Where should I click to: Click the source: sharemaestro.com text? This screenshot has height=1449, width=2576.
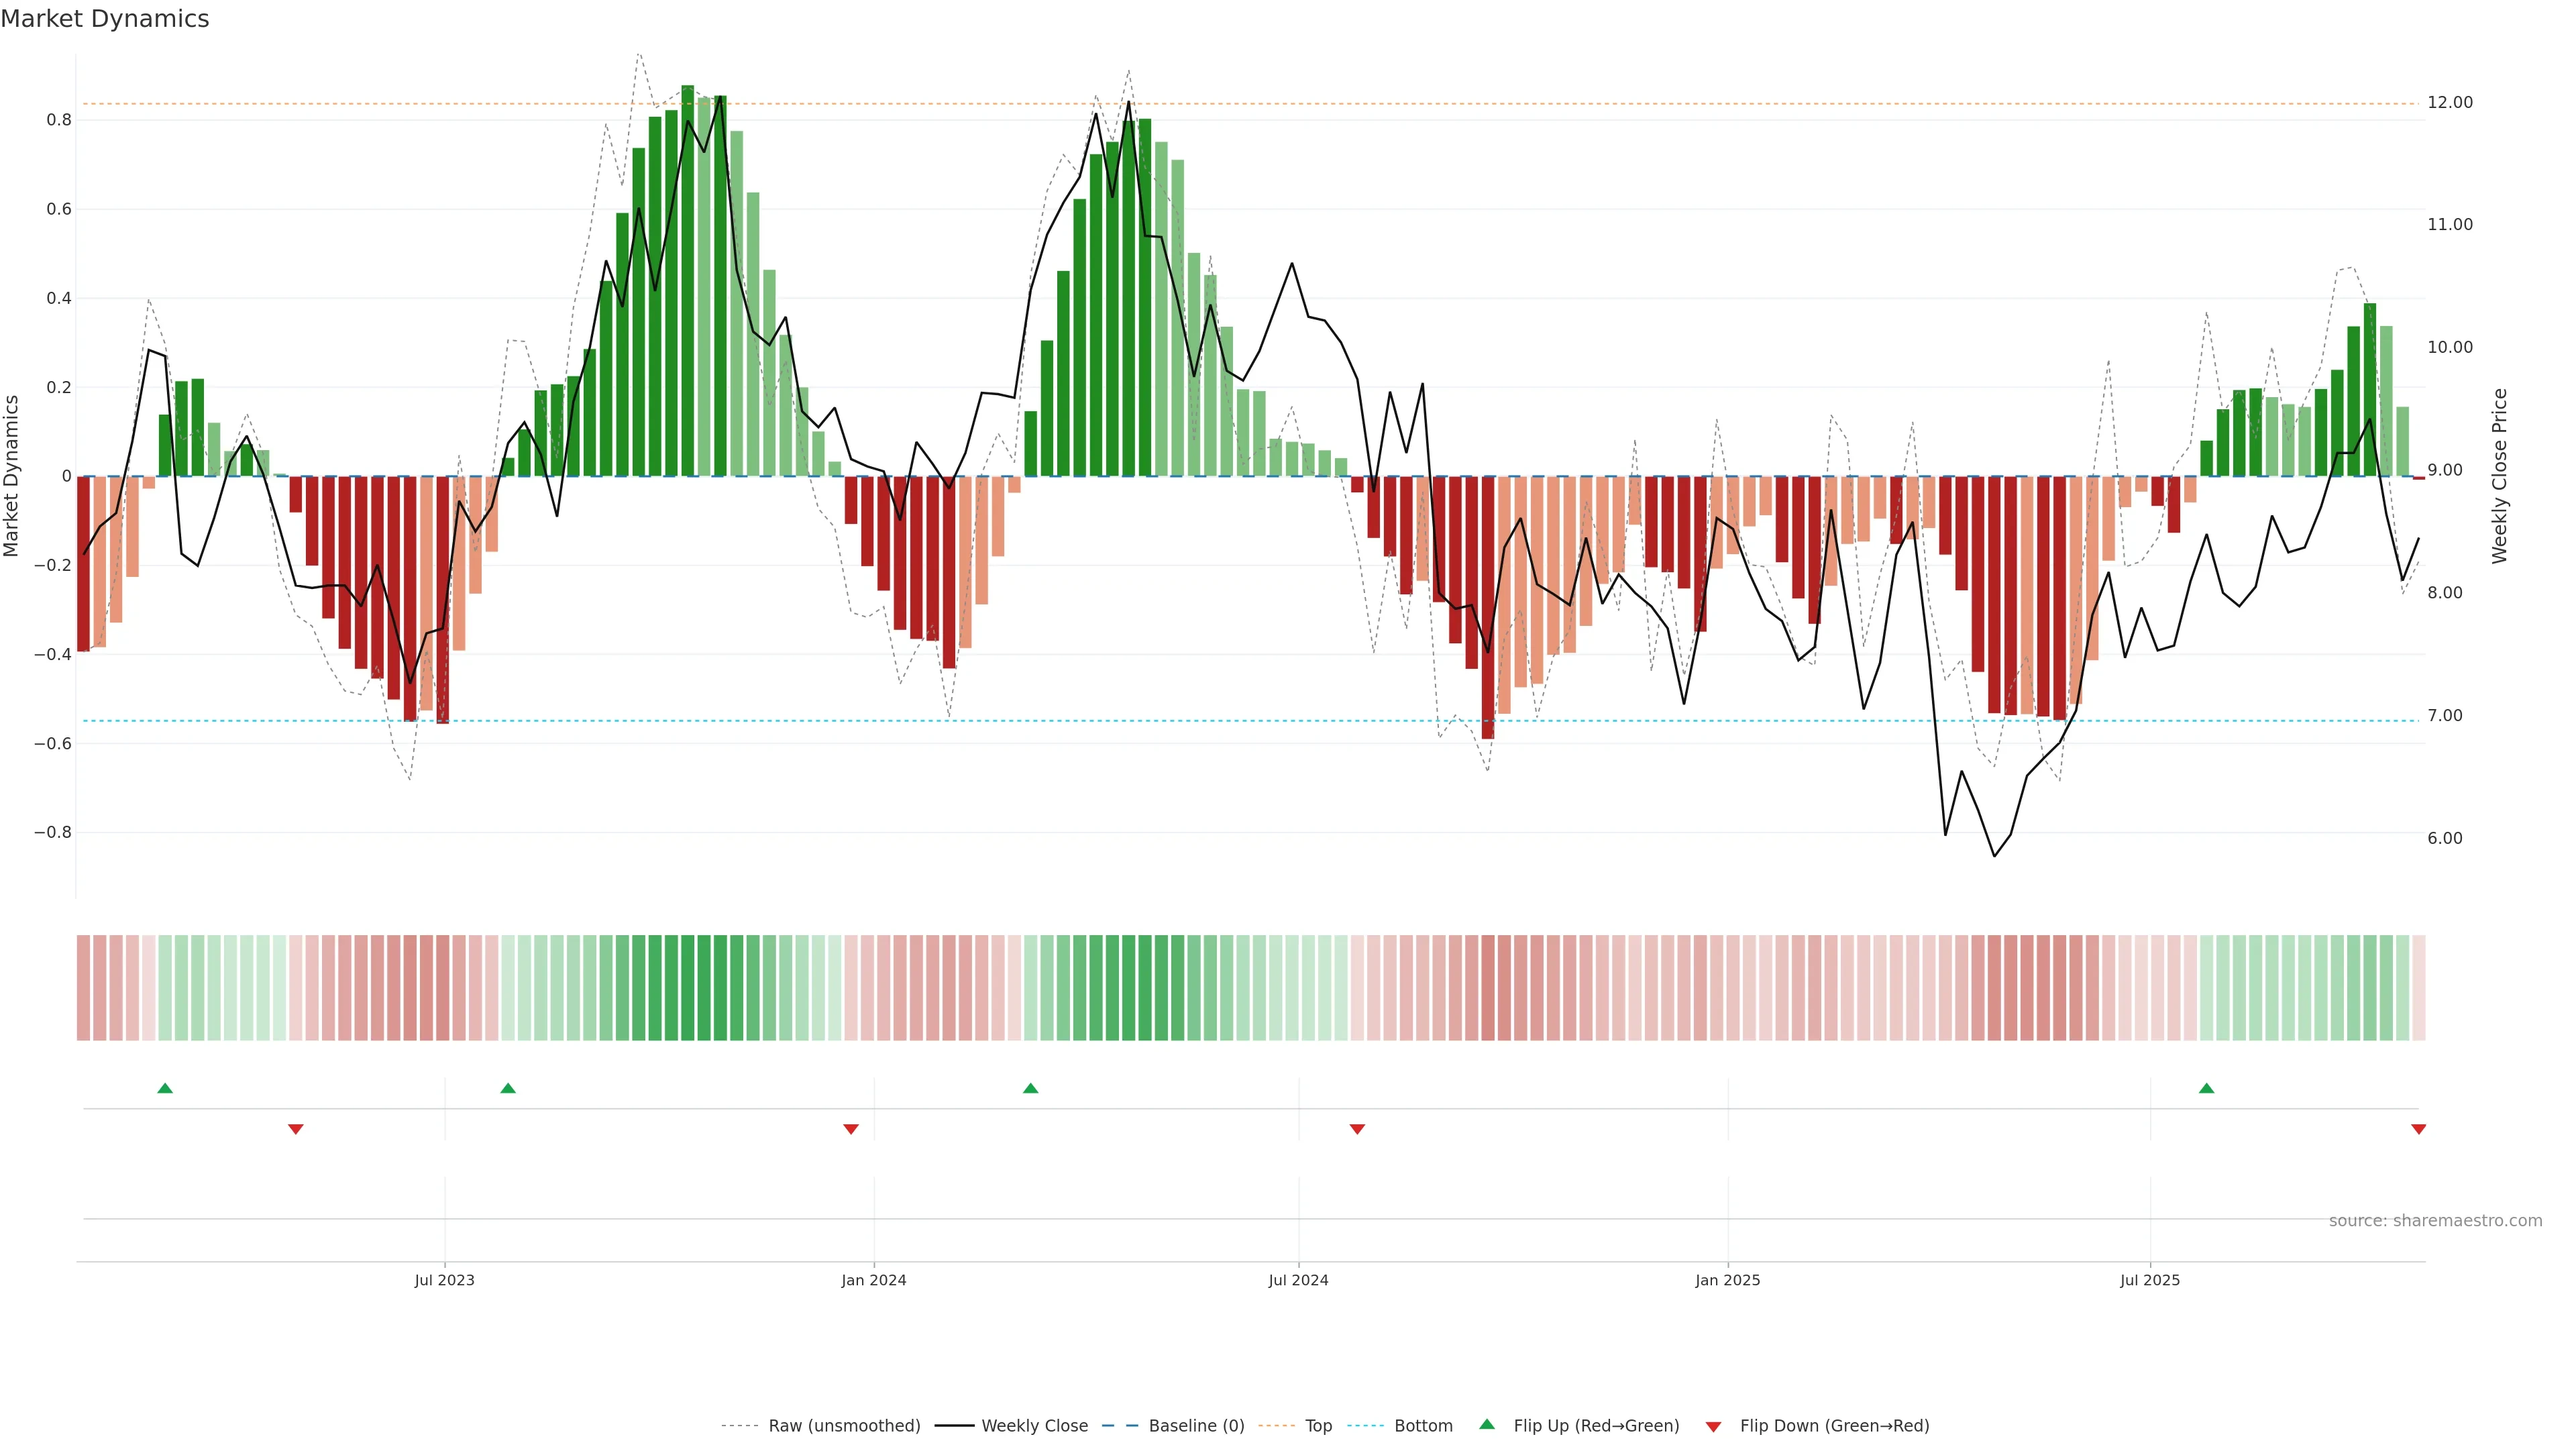pos(2435,1221)
